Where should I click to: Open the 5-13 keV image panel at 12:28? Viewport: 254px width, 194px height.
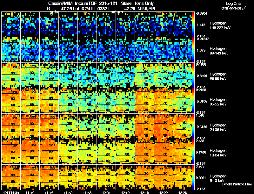click(182, 177)
